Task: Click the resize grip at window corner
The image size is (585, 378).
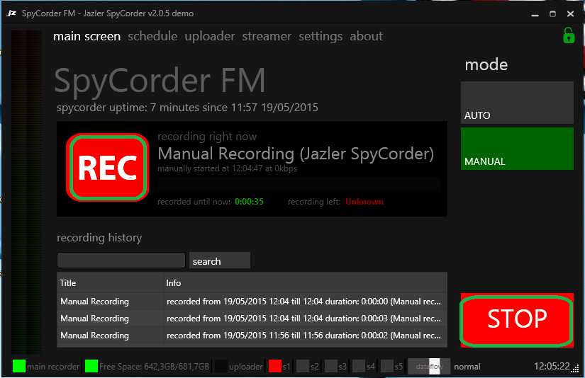Action: [575, 370]
